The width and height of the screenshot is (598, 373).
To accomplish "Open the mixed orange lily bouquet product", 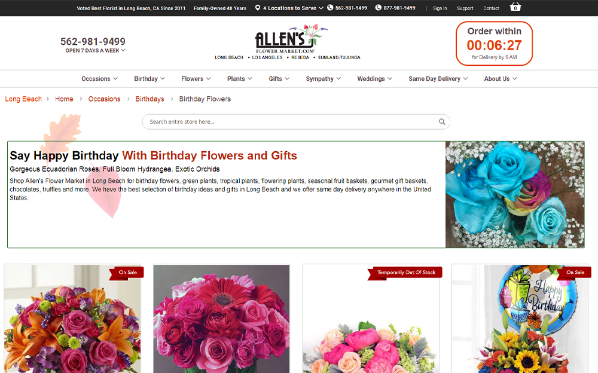I will 72,319.
